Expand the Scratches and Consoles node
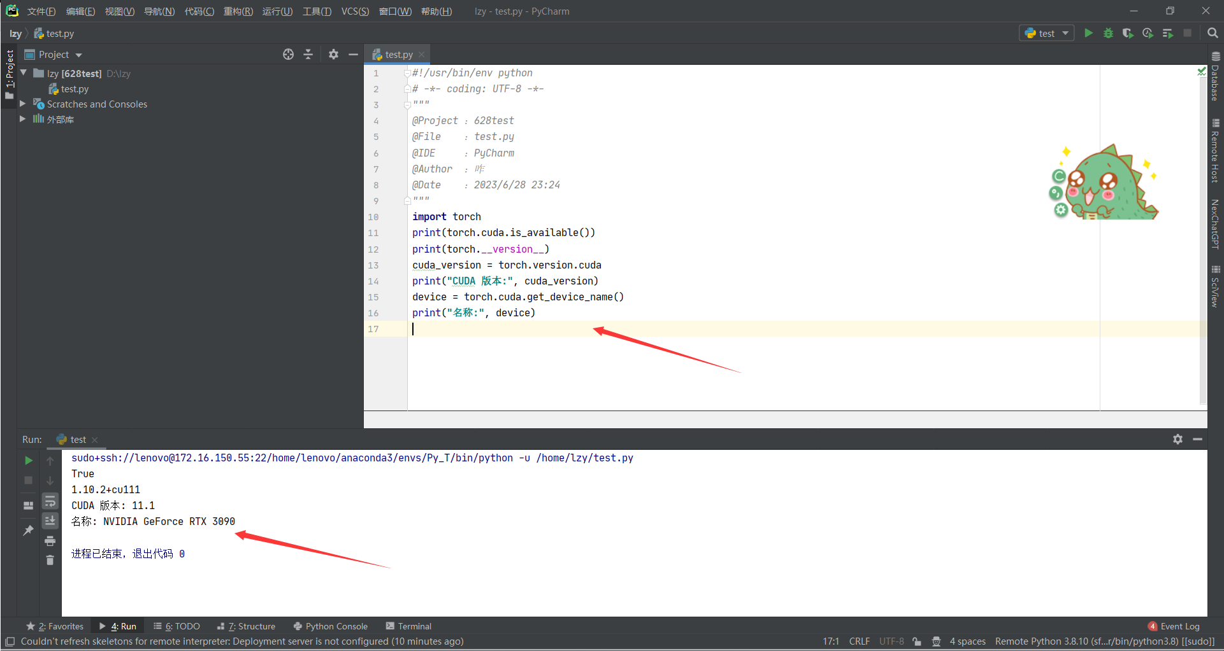 click(x=23, y=104)
